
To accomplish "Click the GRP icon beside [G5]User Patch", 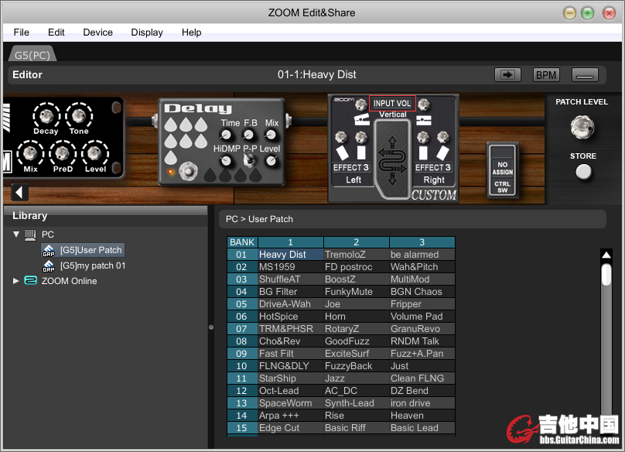I will coord(49,251).
